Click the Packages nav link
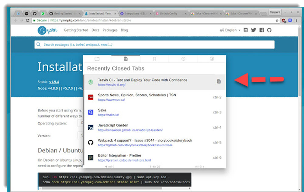This screenshot has height=192, width=304. pyautogui.click(x=110, y=30)
